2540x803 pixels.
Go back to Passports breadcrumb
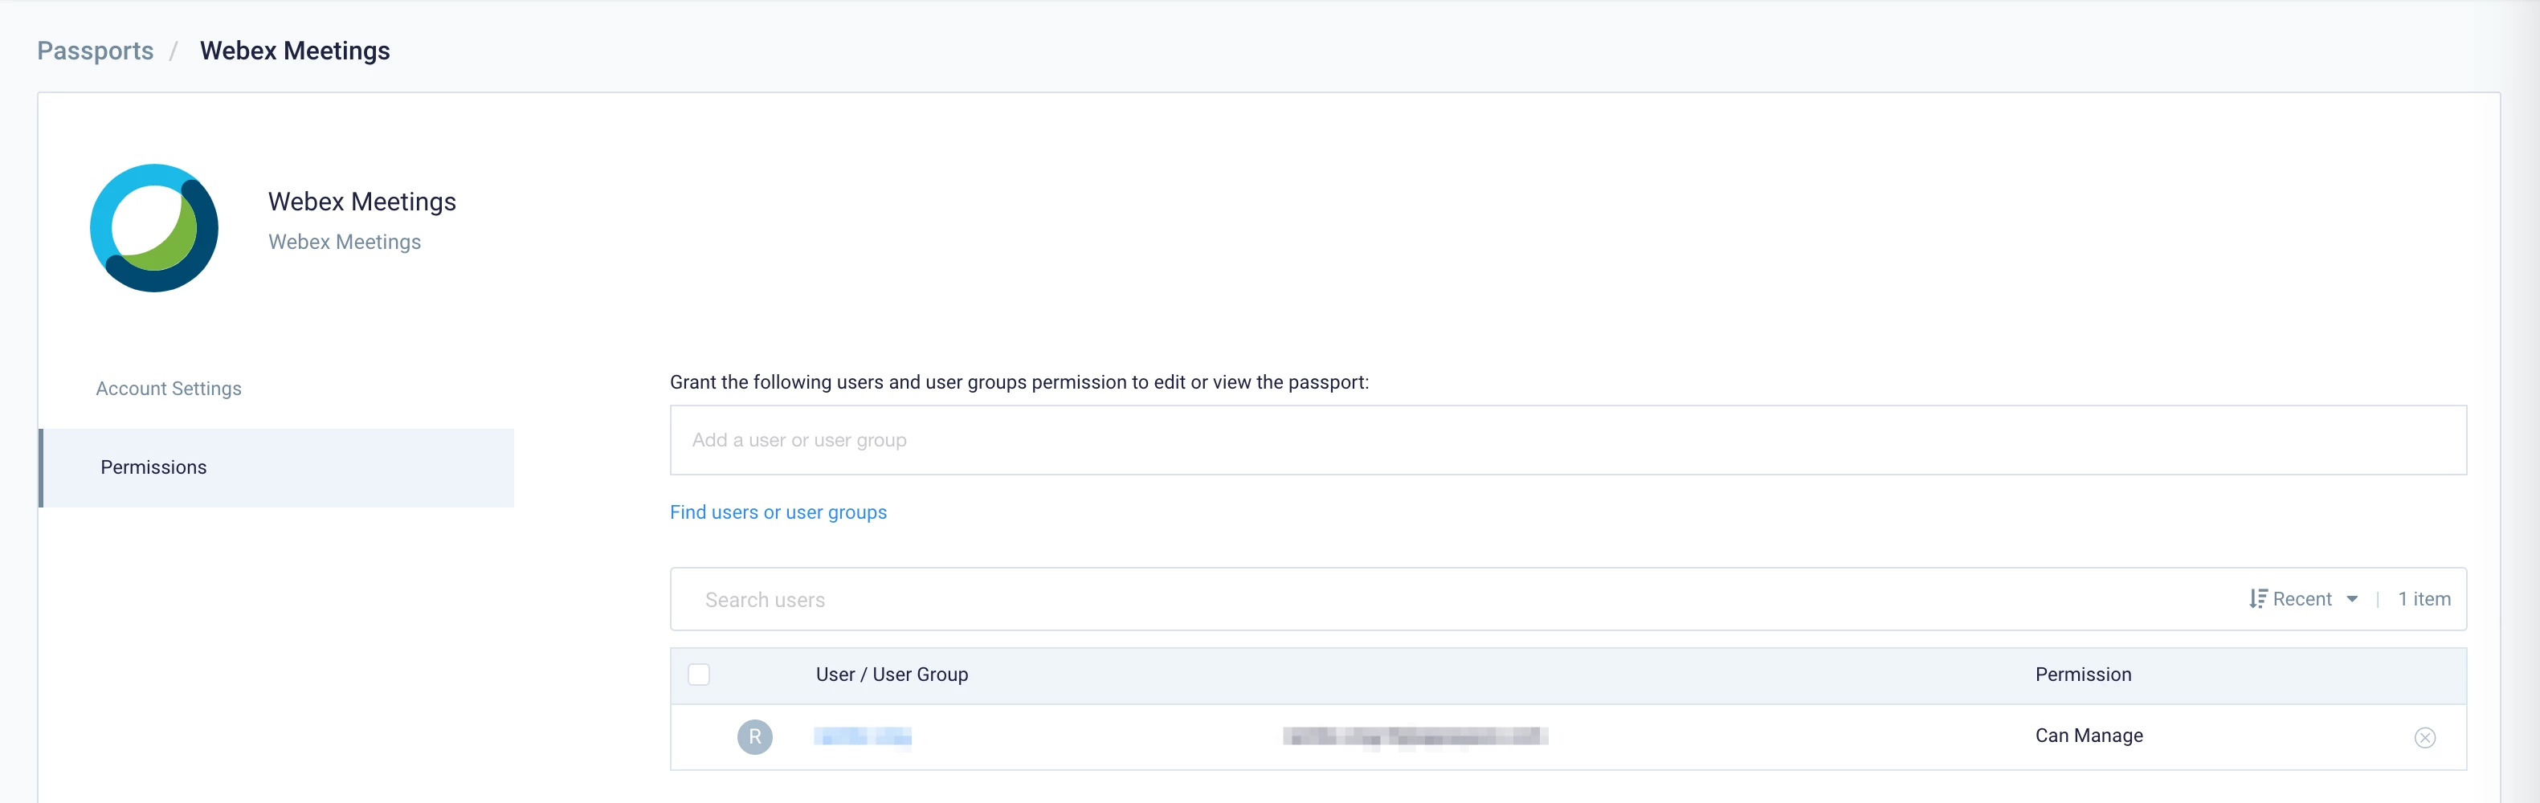(x=95, y=51)
